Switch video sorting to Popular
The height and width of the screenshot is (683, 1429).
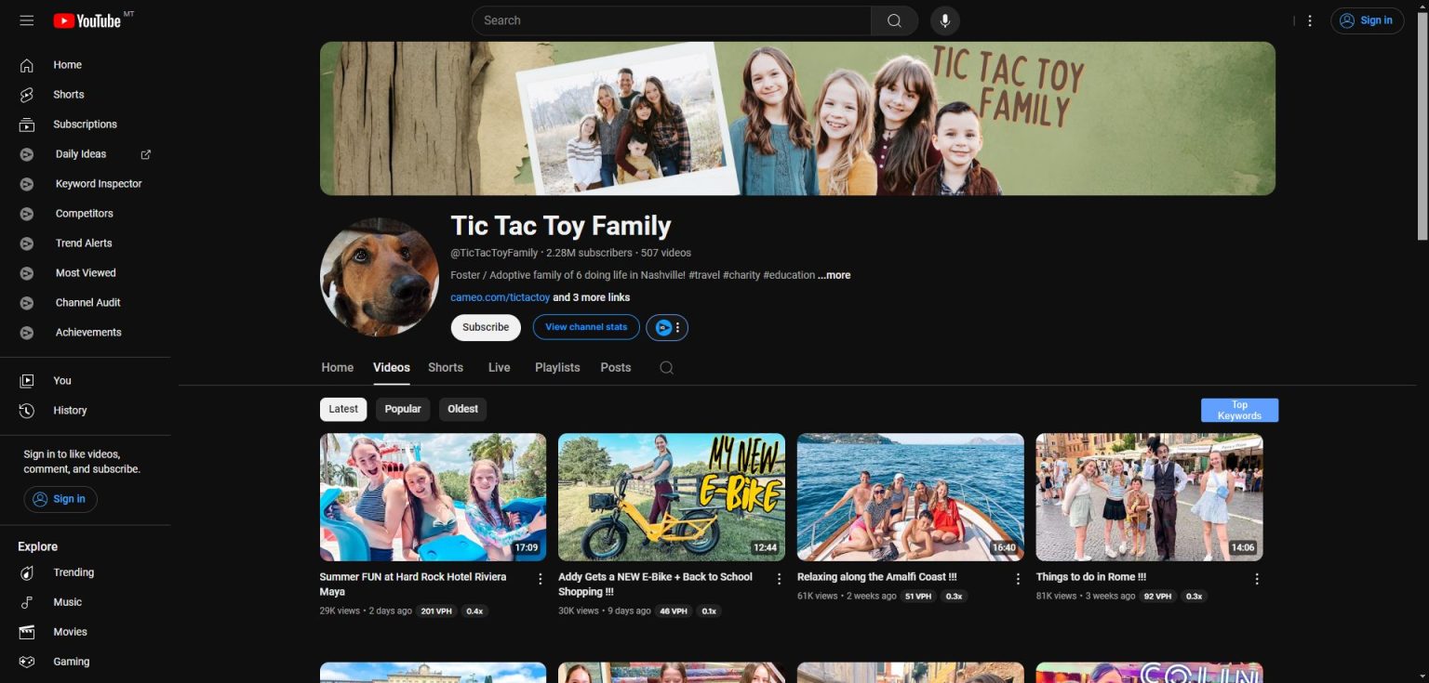(402, 409)
